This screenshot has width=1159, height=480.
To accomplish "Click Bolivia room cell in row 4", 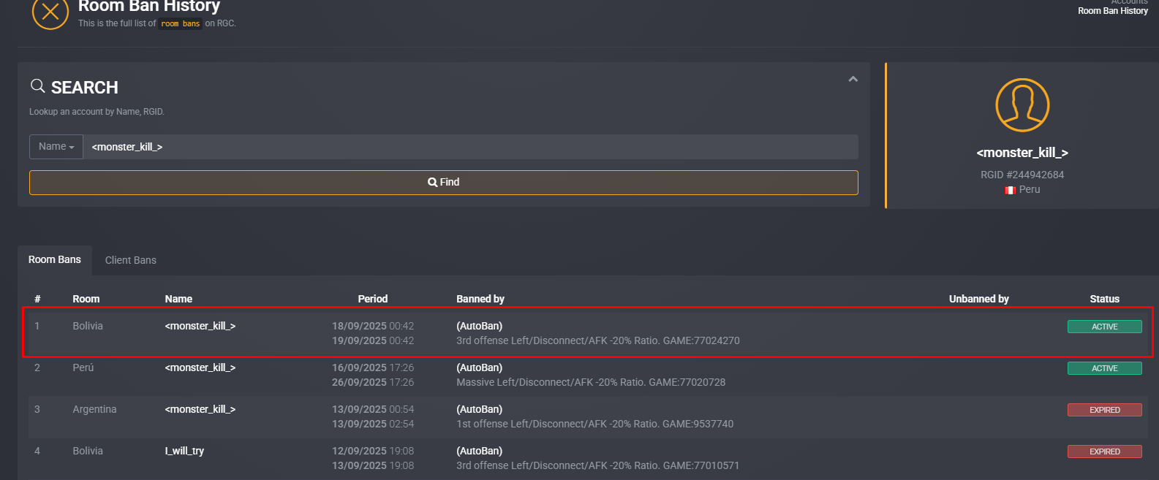I will 88,451.
